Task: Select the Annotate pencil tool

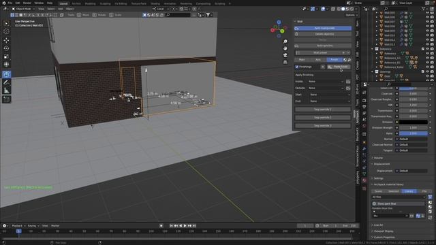Action: coord(6,82)
